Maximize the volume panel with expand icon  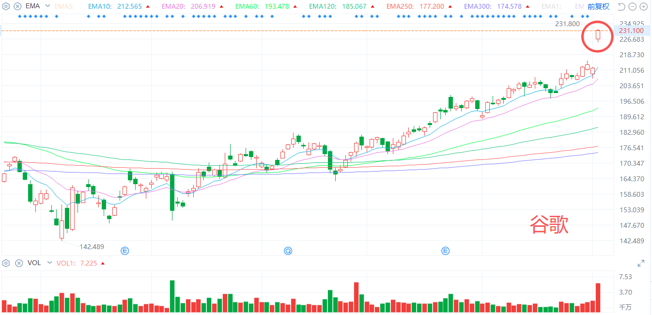coord(641,263)
